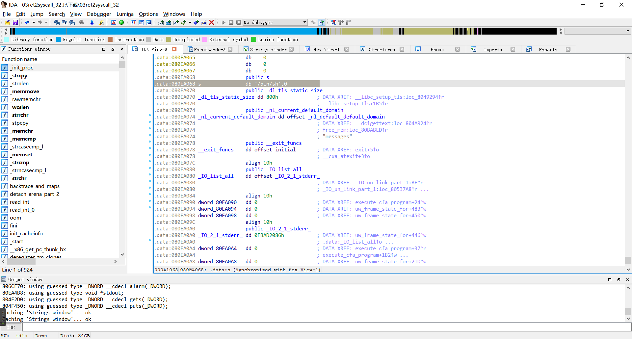Switch to the Pseudocode-A tab
This screenshot has height=339, width=632.
[x=209, y=50]
